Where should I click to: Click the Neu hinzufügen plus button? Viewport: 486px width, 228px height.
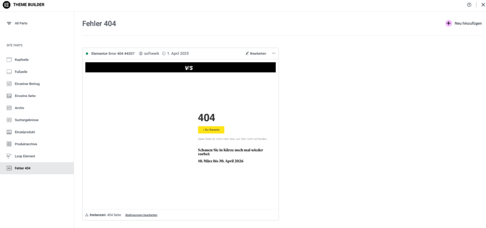tap(449, 23)
